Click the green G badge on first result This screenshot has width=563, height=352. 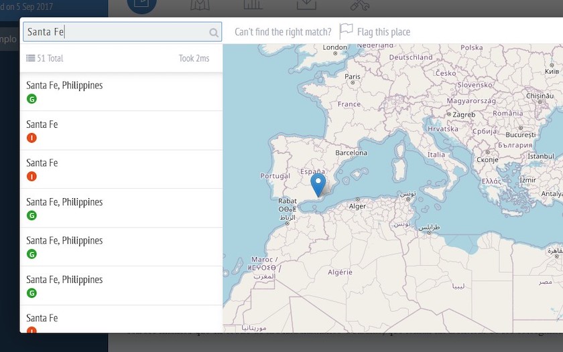(32, 99)
